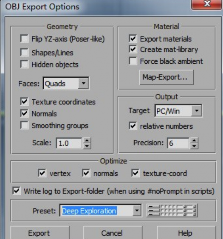Click the Scale value field
Screen dimensions: 223x239
point(69,143)
